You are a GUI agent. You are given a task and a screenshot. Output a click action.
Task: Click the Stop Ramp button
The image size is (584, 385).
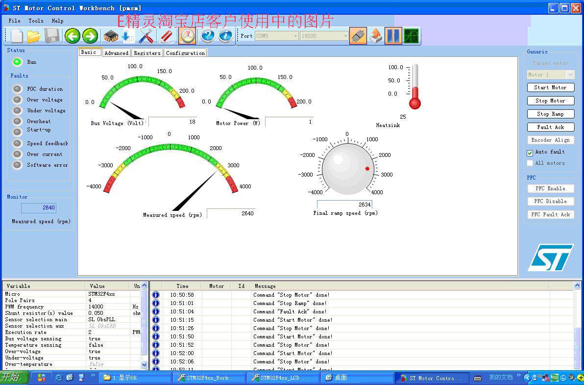(x=551, y=114)
